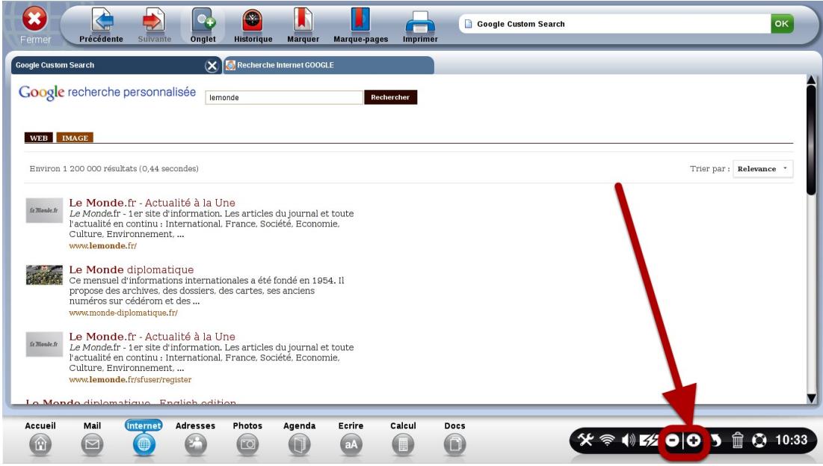Select the WEB results tab

[39, 138]
